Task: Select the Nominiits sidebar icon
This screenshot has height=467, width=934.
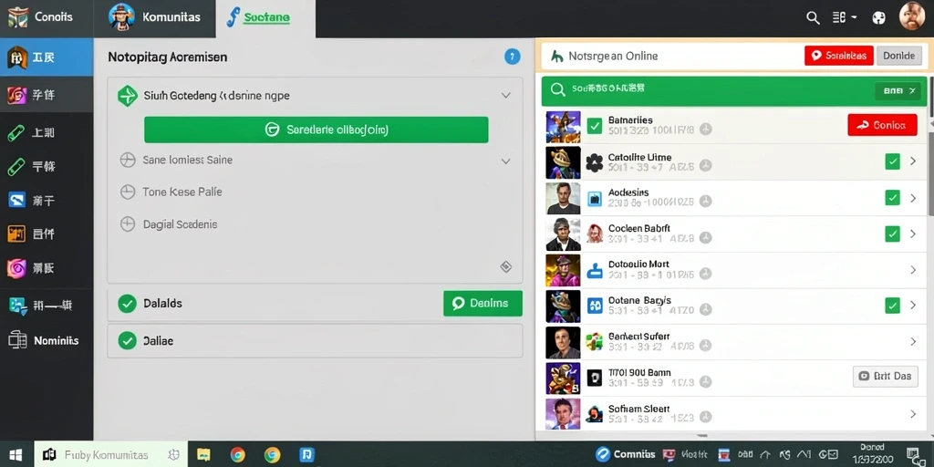Action: (x=17, y=340)
